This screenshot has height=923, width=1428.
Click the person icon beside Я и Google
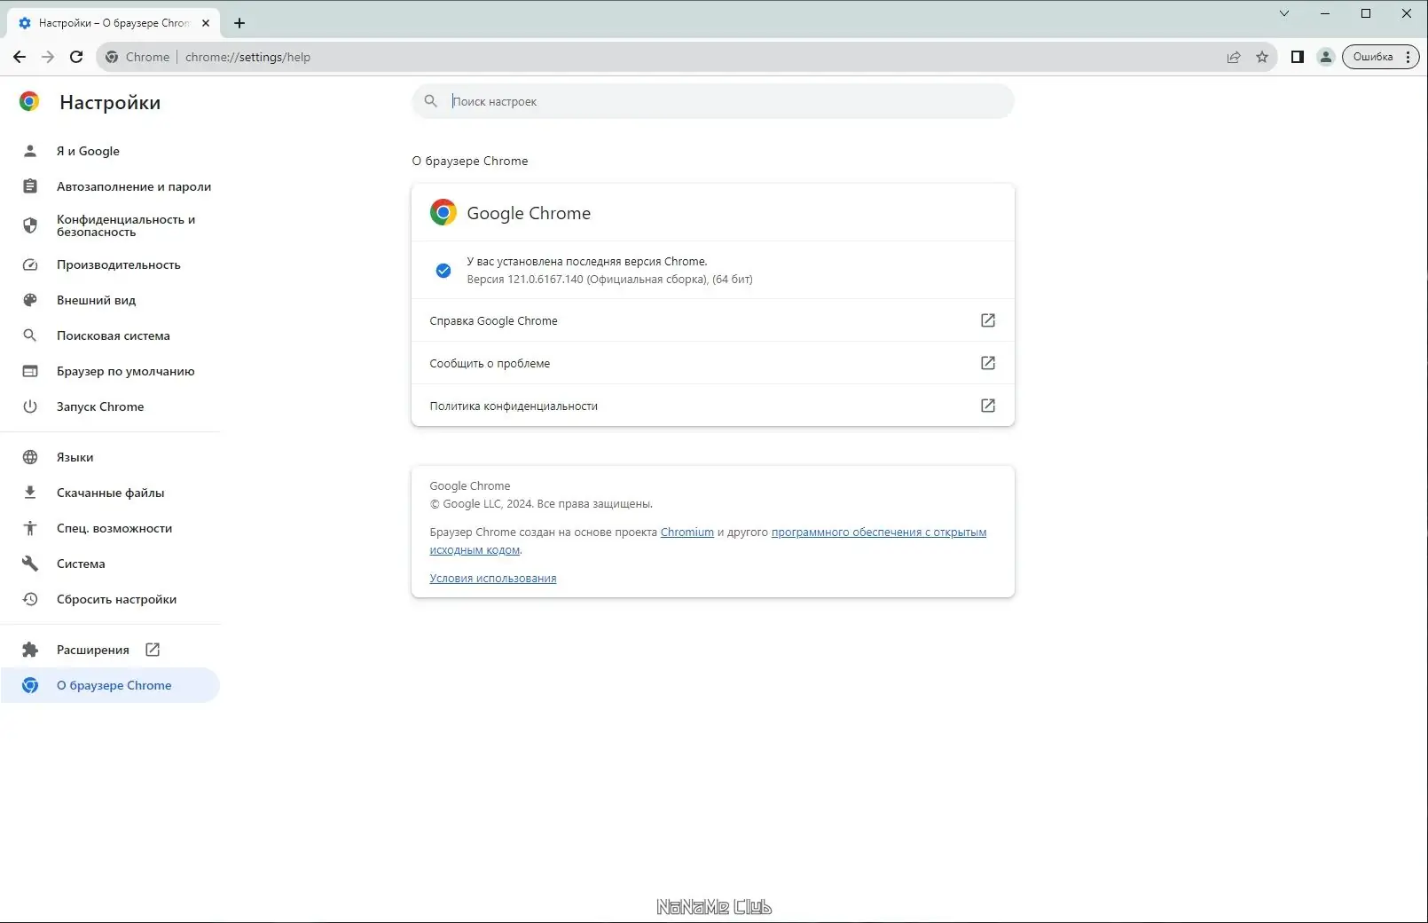click(x=30, y=151)
